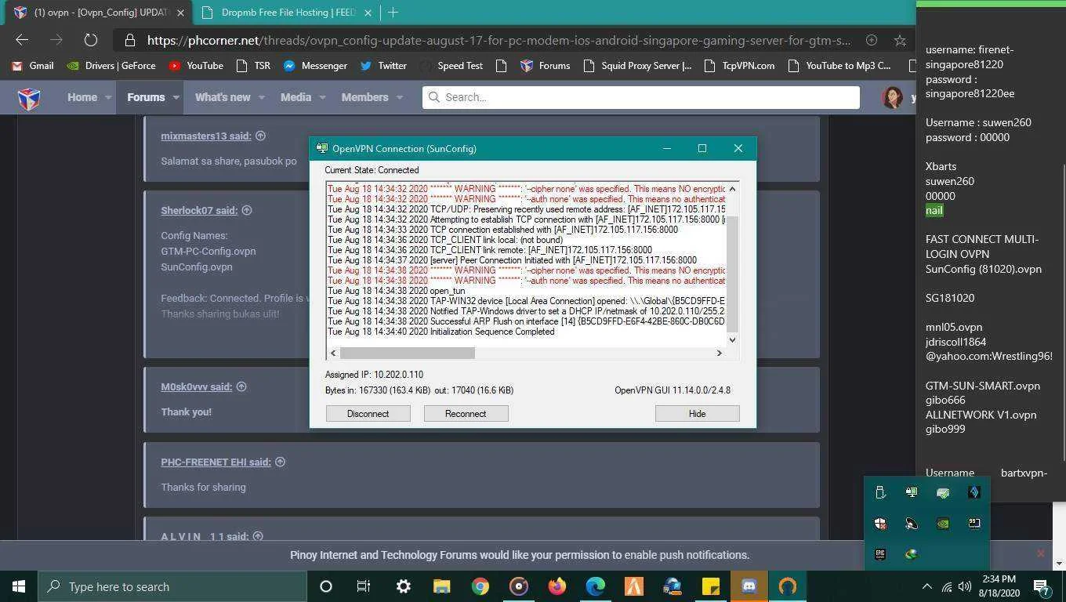Open the Windows Security shield tray icon

(880, 523)
